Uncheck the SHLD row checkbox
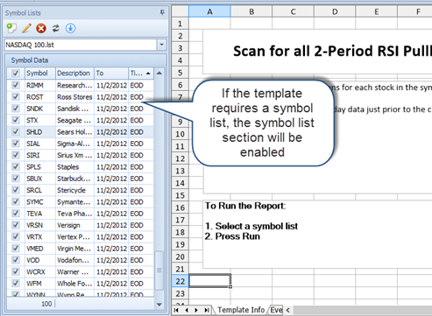The width and height of the screenshot is (432, 316). click(x=16, y=131)
